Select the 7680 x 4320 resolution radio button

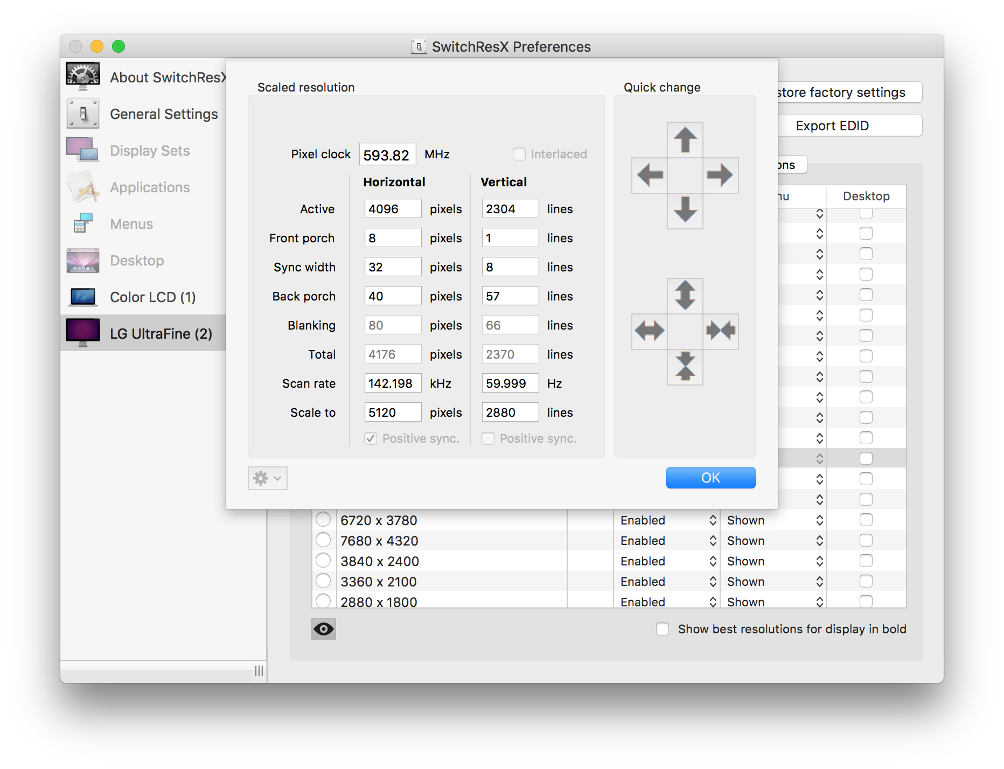click(323, 540)
